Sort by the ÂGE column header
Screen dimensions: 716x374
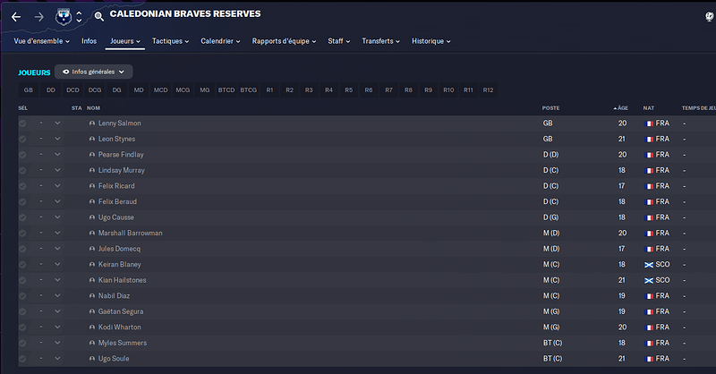coord(621,108)
